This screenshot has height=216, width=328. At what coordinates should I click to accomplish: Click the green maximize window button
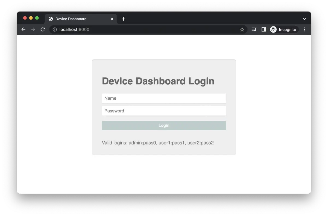[37, 18]
